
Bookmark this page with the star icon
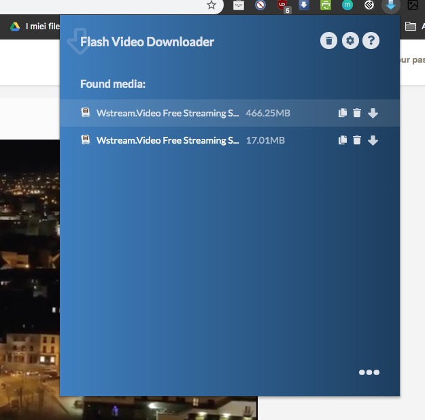click(x=211, y=5)
